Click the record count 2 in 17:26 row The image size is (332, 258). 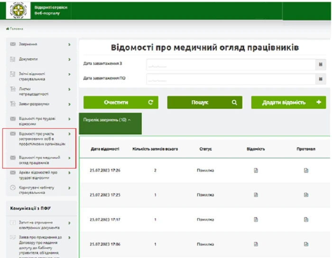pos(155,170)
